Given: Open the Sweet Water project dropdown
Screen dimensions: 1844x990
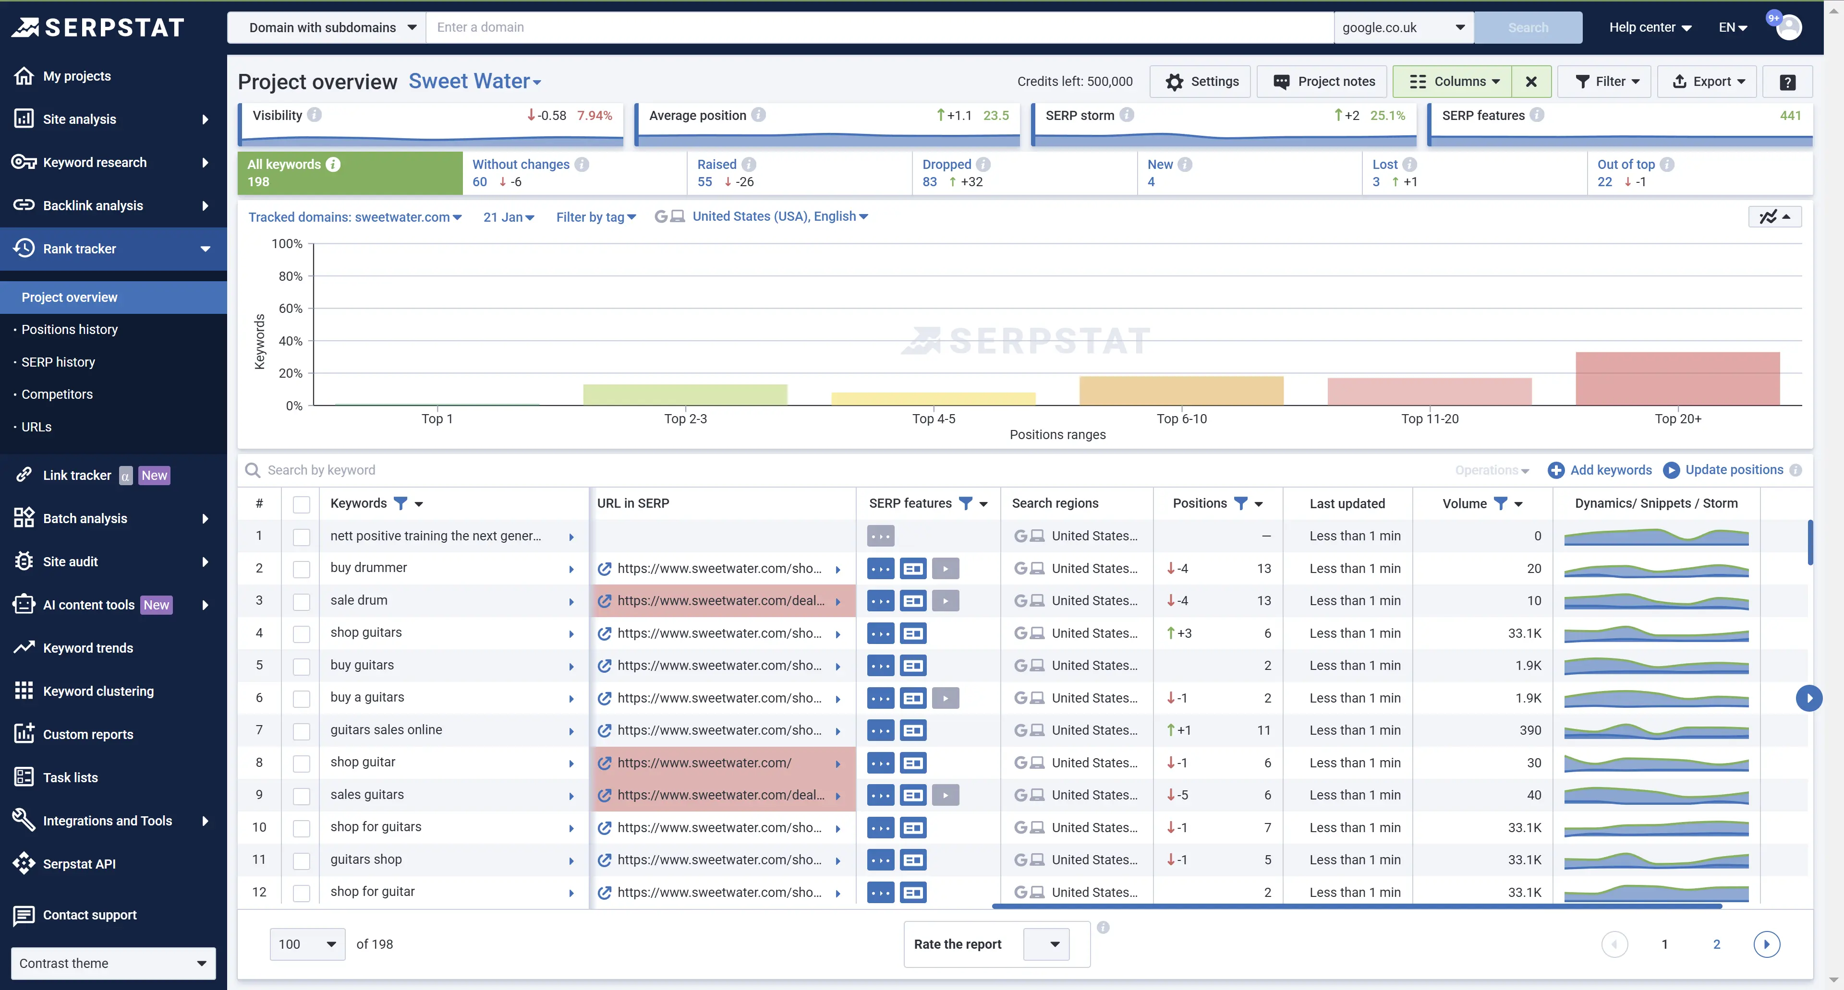Looking at the screenshot, I should (x=474, y=82).
